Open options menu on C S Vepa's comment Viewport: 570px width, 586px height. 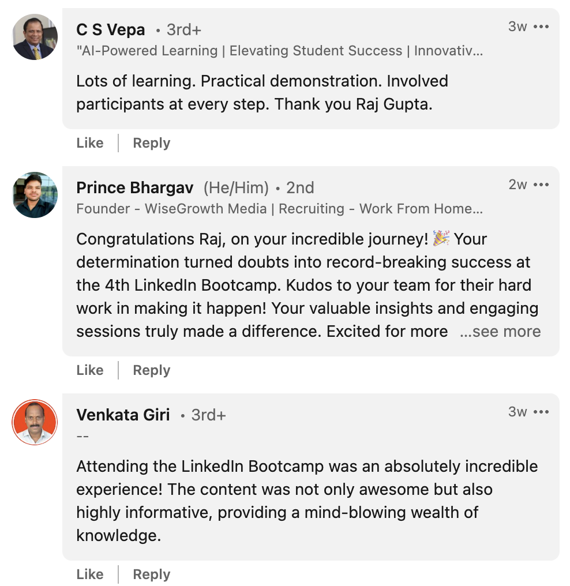(541, 27)
